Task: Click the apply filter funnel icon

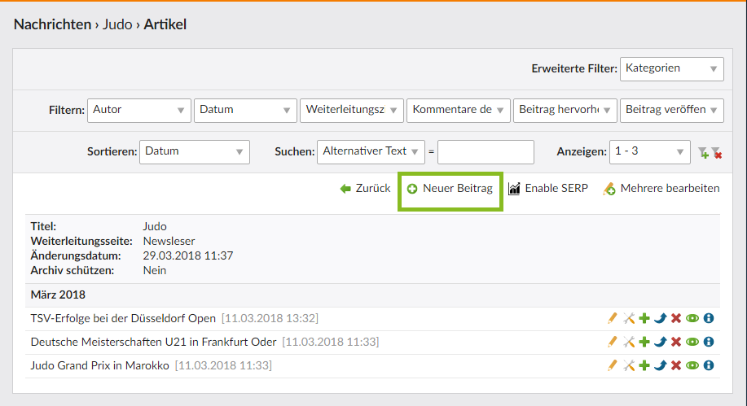Action: (703, 152)
